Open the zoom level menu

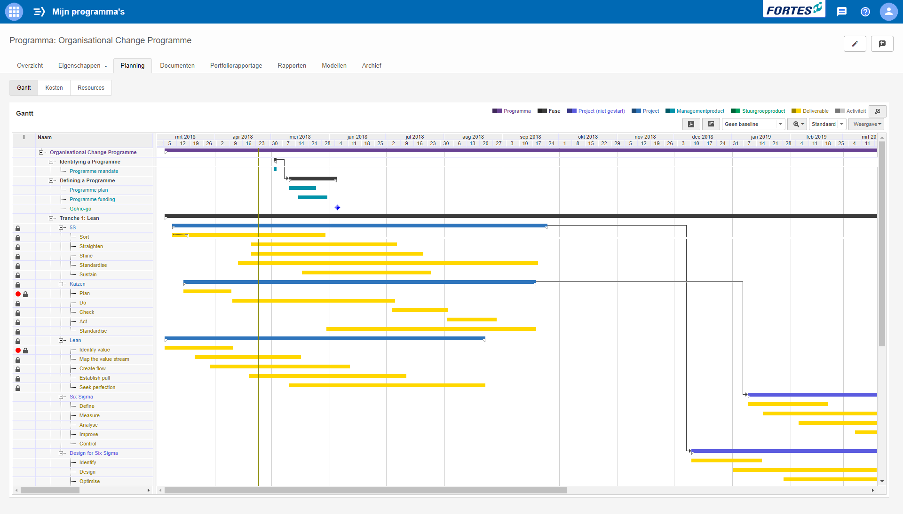(798, 124)
